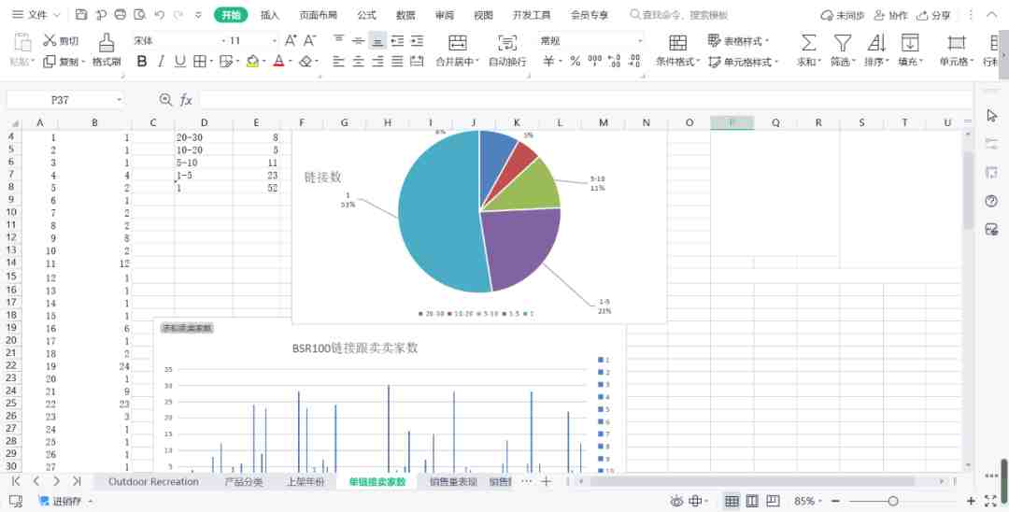Switch to the 公式 ribbon tab

(367, 15)
